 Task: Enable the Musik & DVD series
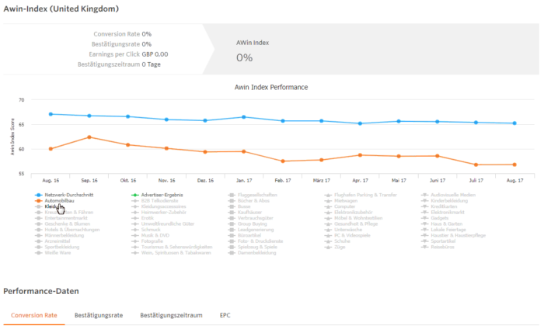[151, 235]
